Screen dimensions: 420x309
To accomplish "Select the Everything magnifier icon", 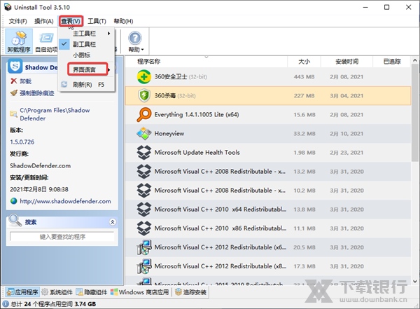I will click(143, 114).
